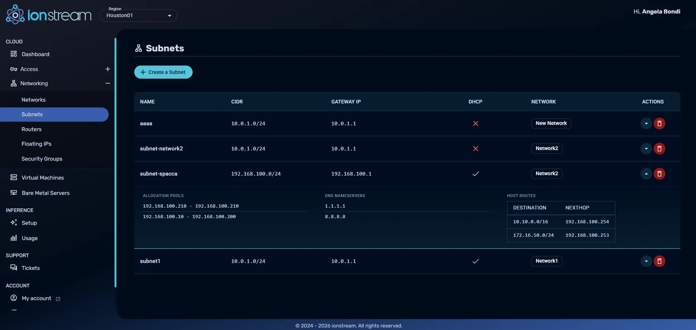This screenshot has height=330, width=696.
Task: Click DHCP enabled check for subnet1
Action: [476, 261]
